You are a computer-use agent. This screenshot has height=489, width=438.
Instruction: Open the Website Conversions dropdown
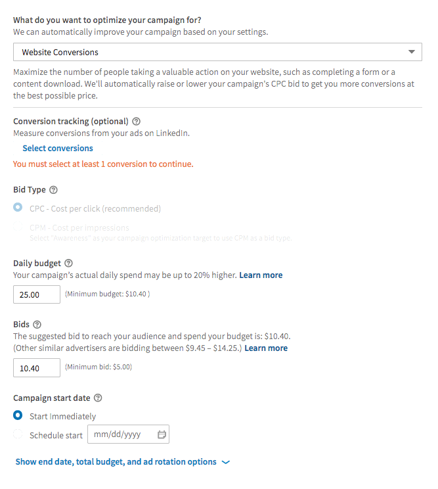(x=217, y=52)
